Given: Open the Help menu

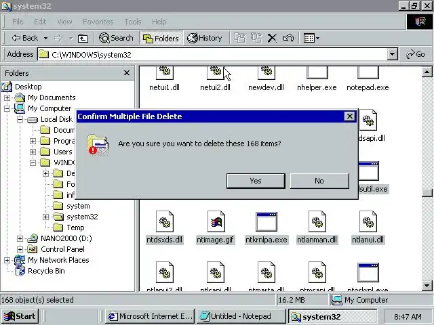Looking at the screenshot, I should (x=159, y=22).
